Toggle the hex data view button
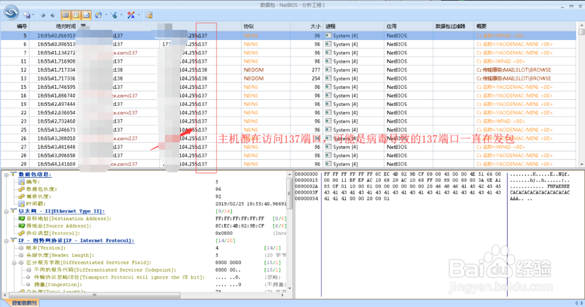The image size is (585, 307). (x=86, y=15)
